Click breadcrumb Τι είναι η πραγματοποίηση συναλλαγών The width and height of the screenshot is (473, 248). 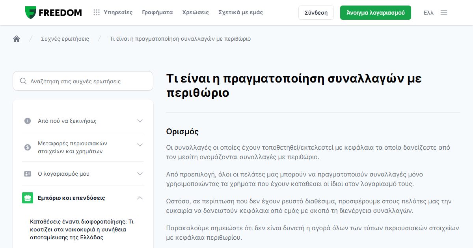180,39
